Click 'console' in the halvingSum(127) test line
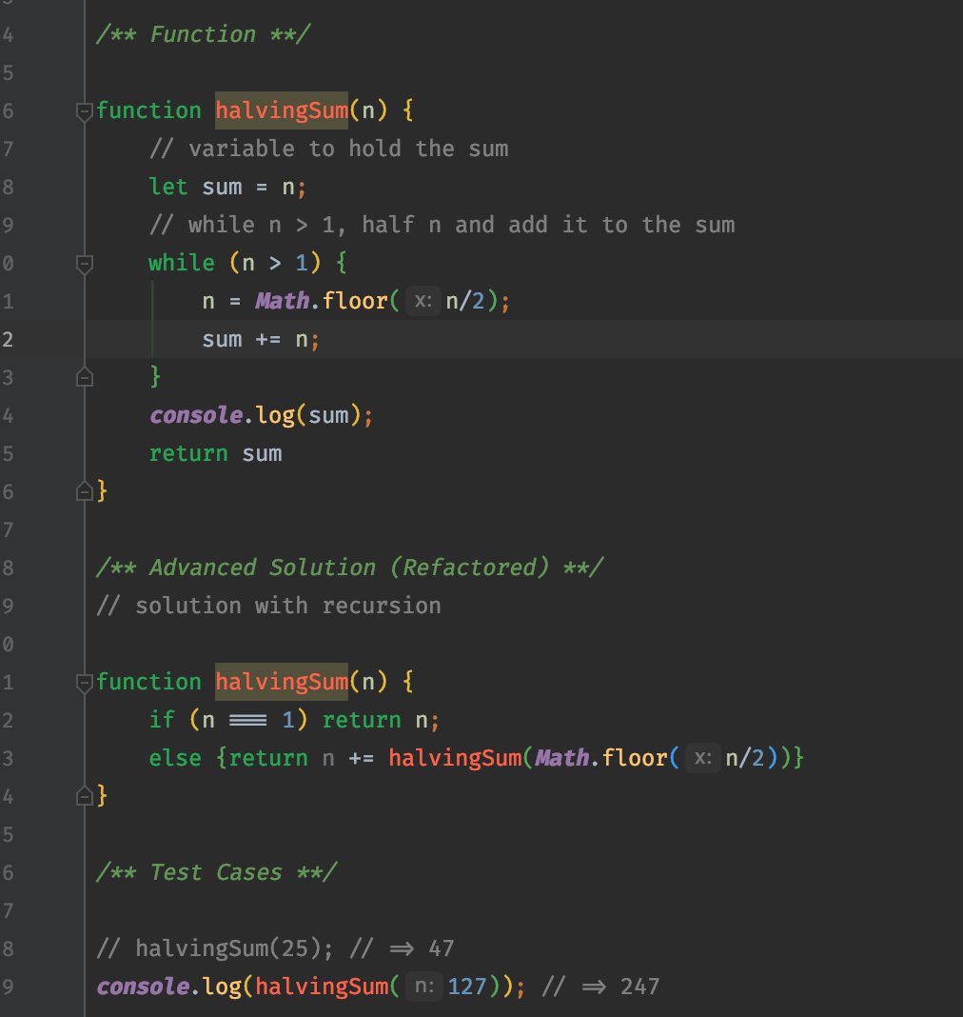This screenshot has width=963, height=1017. pos(143,987)
